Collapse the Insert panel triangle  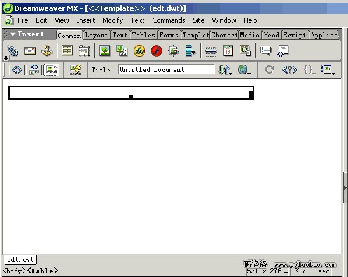pyautogui.click(x=13, y=34)
